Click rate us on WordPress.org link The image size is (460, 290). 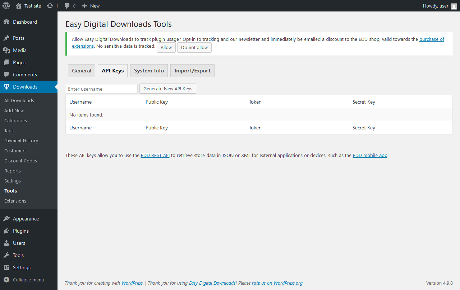point(277,283)
